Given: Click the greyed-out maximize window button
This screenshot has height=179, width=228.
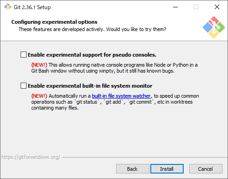Looking at the screenshot, I should pos(196,7).
